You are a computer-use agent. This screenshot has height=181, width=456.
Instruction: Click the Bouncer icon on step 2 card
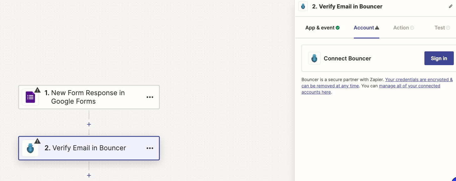[x=30, y=148]
